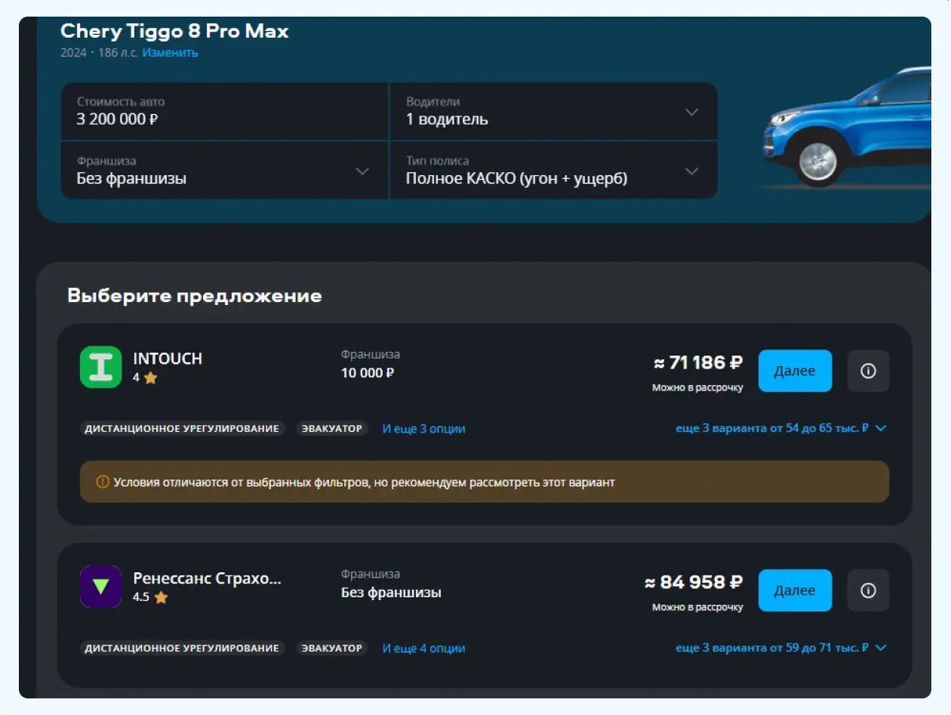This screenshot has height=715, width=951.
Task: Click the 10 000 ₽ franchise value
Action: [368, 373]
